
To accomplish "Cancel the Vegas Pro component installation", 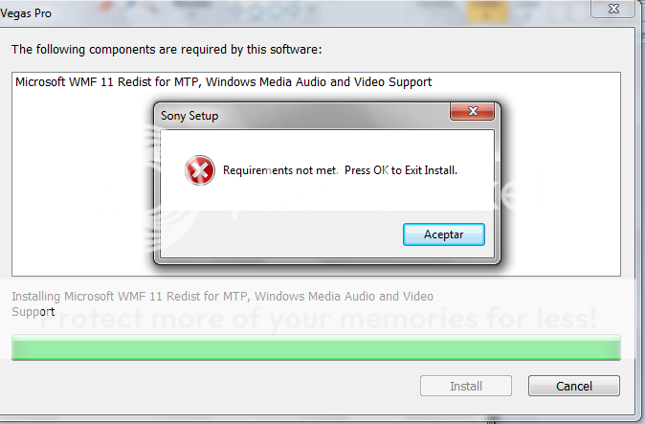I will 574,386.
